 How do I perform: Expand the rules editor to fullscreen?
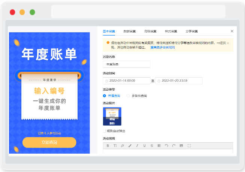coord(189,146)
